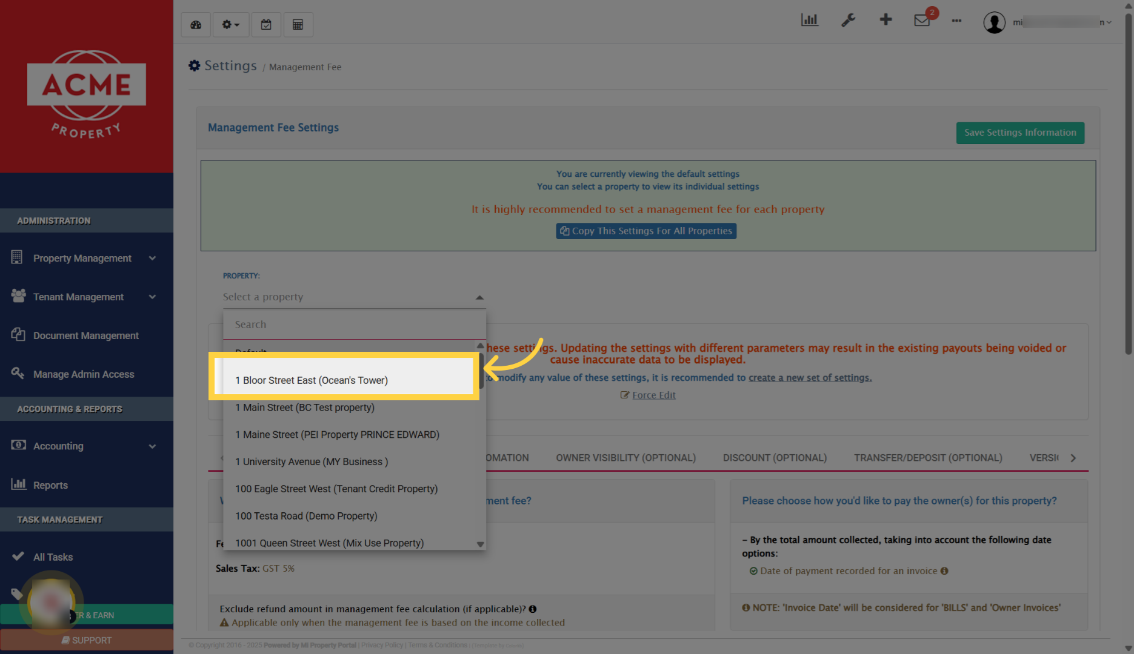Open the mail inbox with notifications

922,20
